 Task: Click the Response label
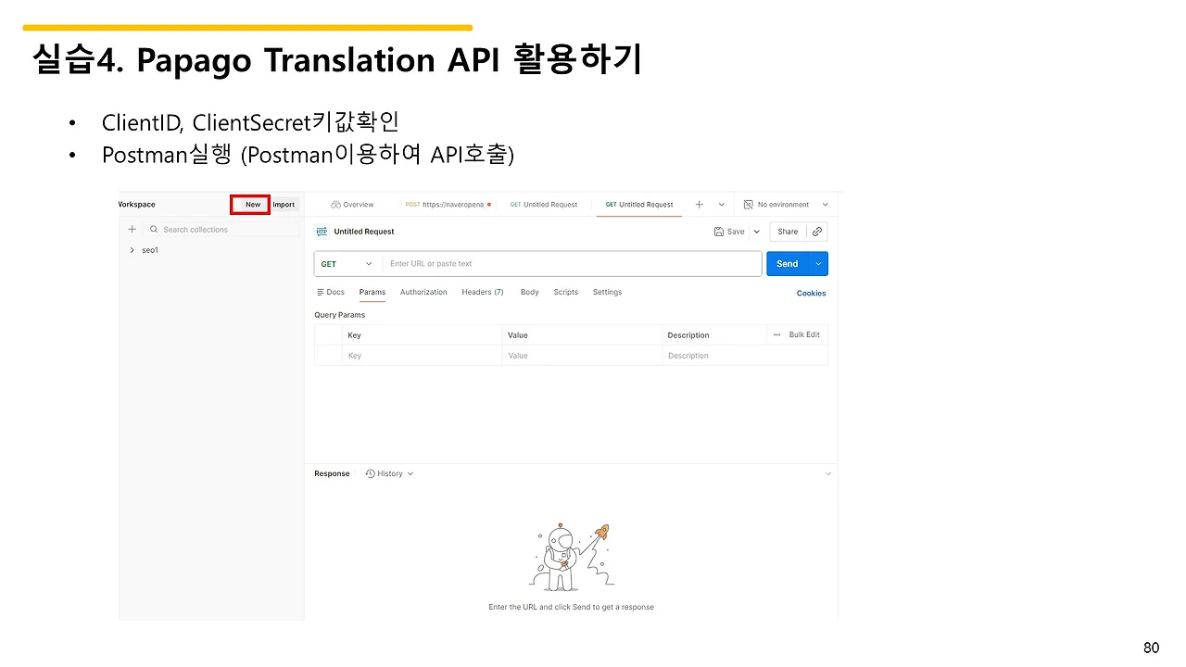(x=332, y=473)
